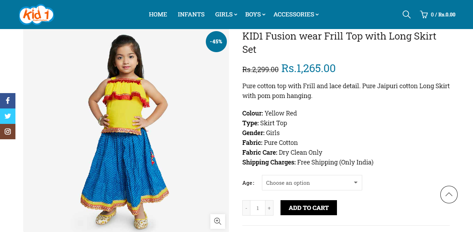Open the shopping cart icon
473x232 pixels.
click(424, 14)
